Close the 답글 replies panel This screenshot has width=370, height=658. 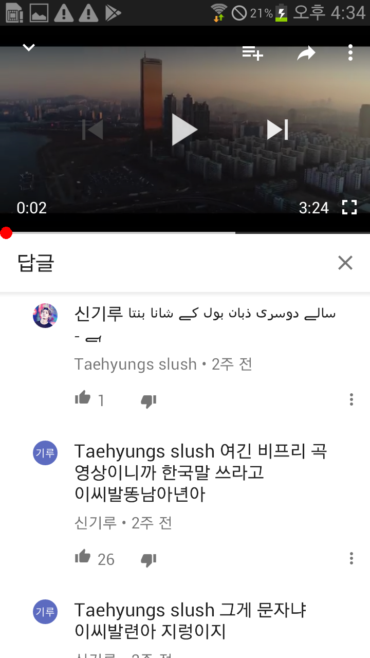[x=345, y=263]
